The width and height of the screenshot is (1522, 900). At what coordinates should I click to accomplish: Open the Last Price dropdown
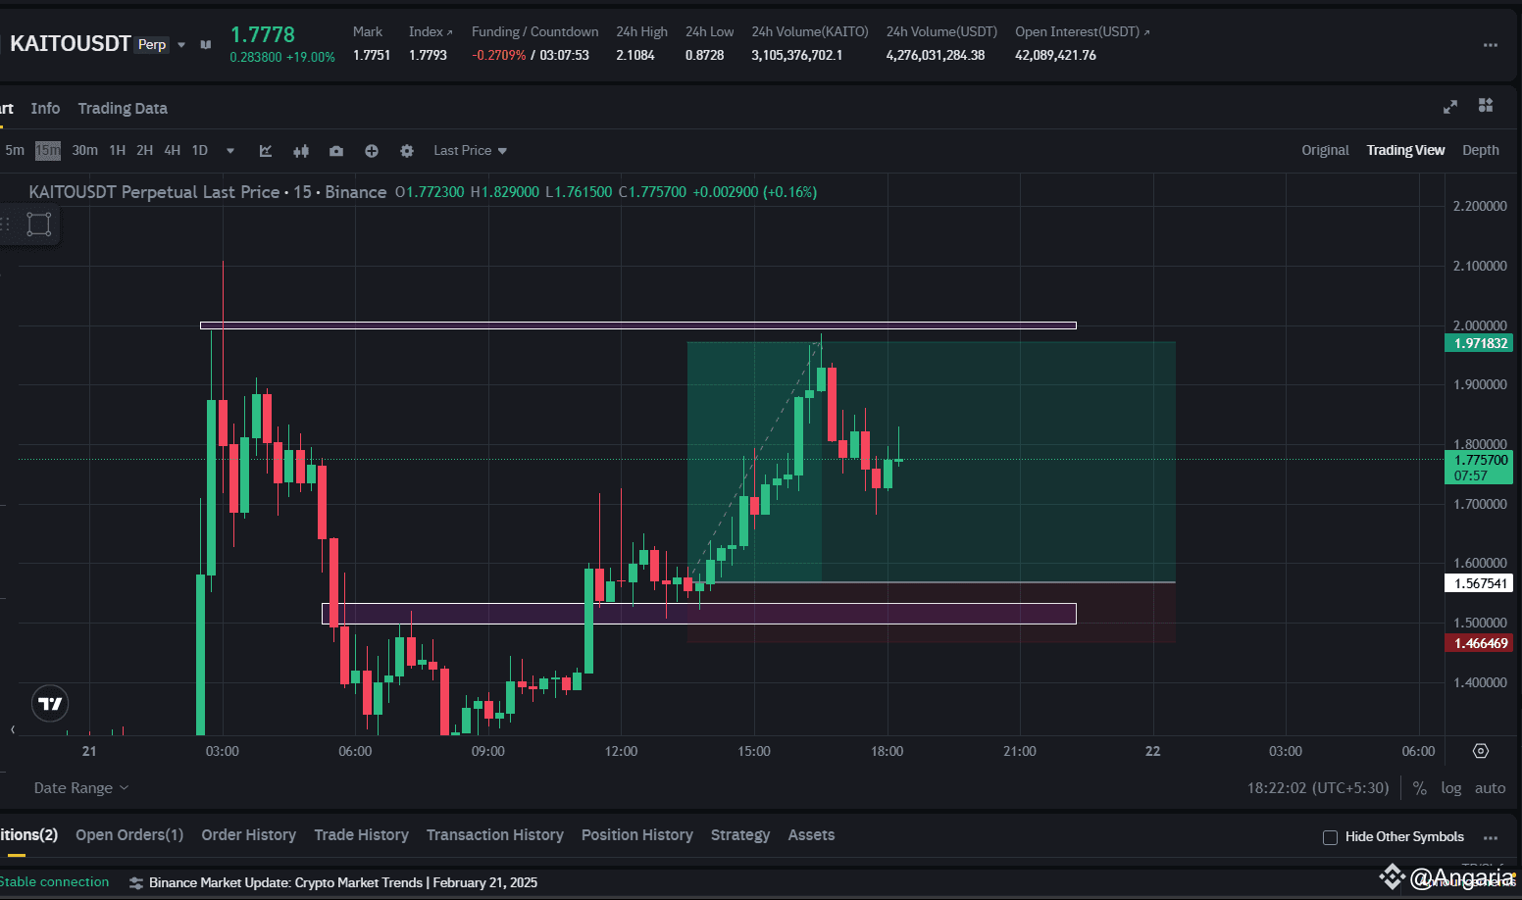[x=469, y=150]
